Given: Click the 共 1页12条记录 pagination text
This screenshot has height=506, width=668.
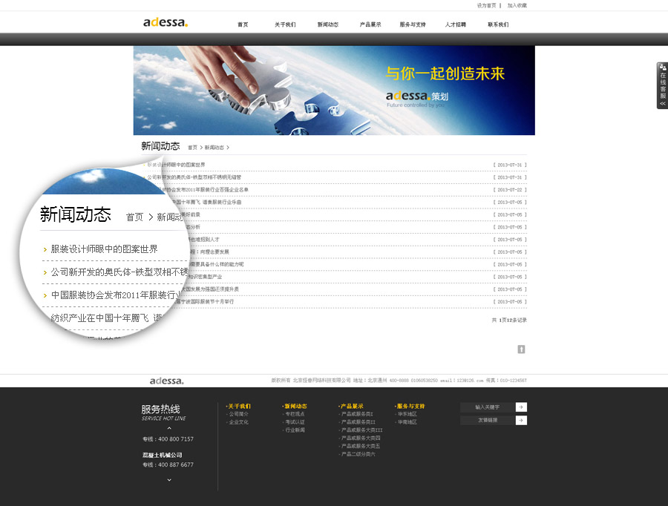Looking at the screenshot, I should (509, 320).
